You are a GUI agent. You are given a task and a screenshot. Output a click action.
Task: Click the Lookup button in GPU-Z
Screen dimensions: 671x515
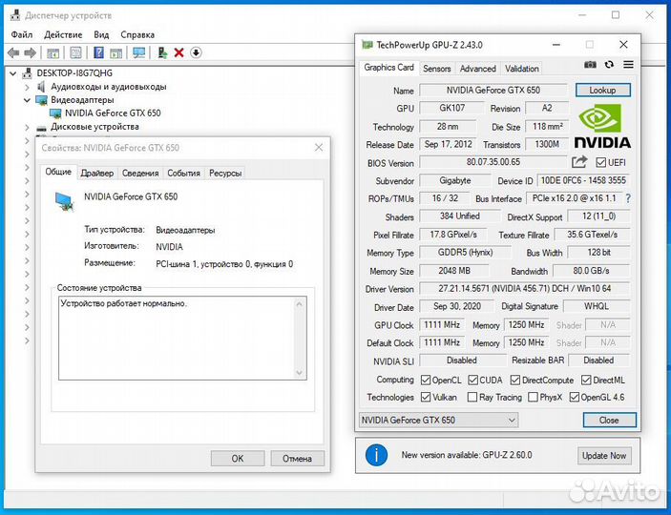602,91
